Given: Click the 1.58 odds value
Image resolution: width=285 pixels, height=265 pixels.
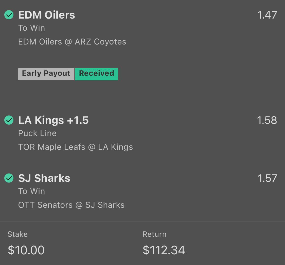Looking at the screenshot, I should coord(267,120).
